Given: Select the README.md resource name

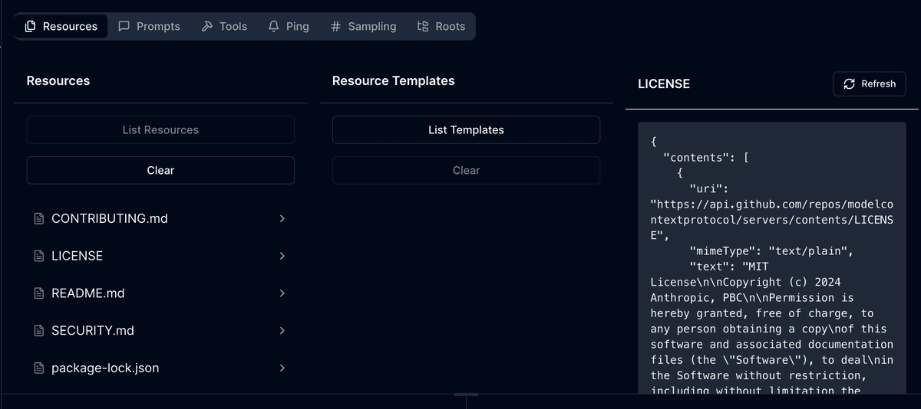Looking at the screenshot, I should [87, 293].
